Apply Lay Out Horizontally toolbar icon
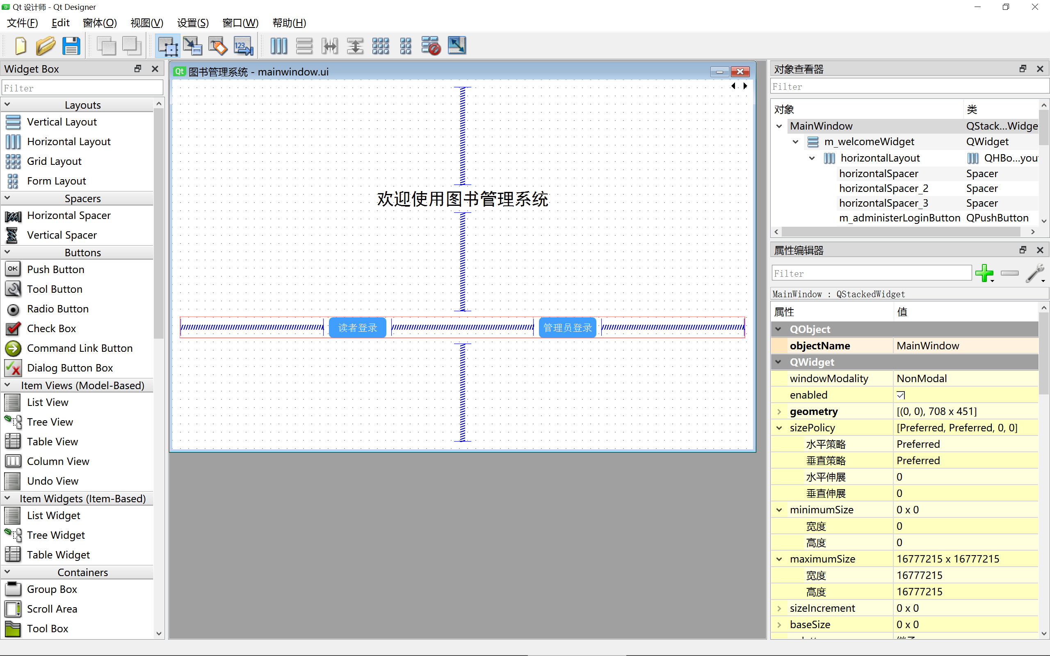This screenshot has height=656, width=1050. (278, 46)
